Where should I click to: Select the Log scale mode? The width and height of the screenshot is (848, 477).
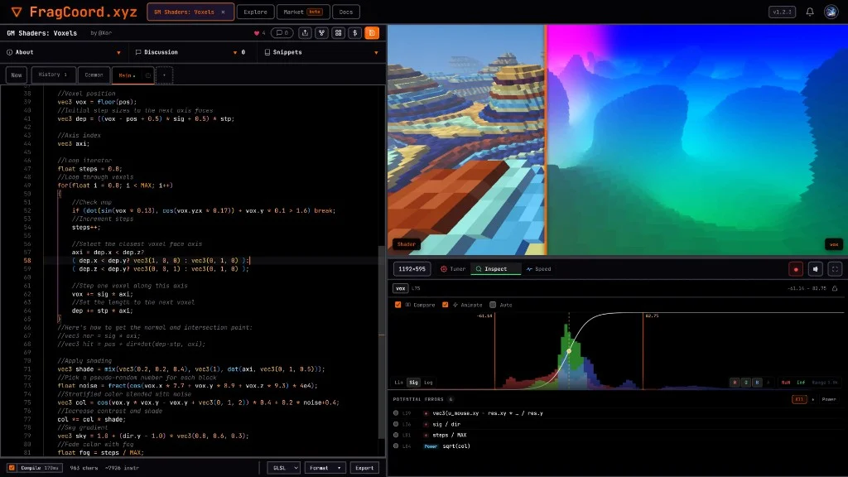click(x=428, y=383)
